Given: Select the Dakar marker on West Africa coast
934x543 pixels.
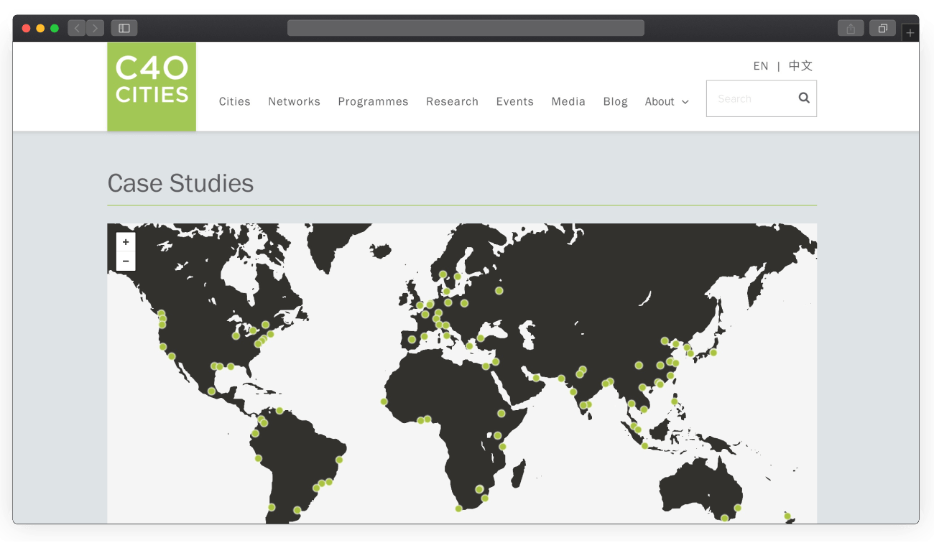Looking at the screenshot, I should click(x=384, y=402).
